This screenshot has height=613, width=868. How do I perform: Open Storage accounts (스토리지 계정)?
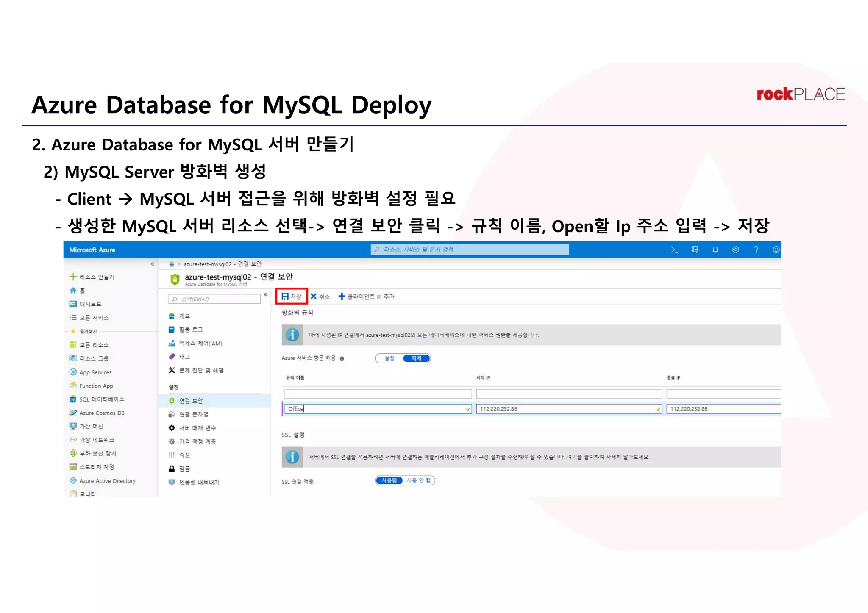tap(92, 467)
